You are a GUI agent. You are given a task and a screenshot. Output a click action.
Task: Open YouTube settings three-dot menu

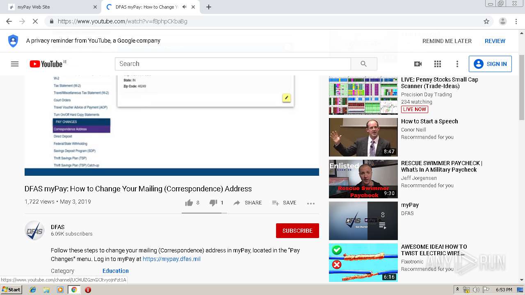pyautogui.click(x=457, y=64)
